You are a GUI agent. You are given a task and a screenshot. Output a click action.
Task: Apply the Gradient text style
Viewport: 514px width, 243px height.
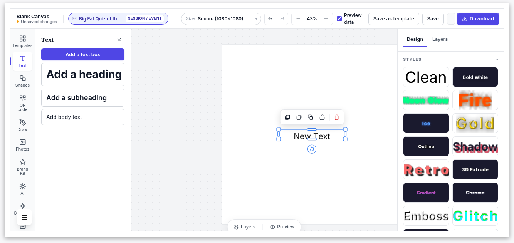tap(426, 193)
